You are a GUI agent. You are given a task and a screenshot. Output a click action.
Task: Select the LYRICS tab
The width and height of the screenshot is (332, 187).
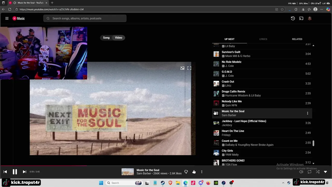click(263, 39)
